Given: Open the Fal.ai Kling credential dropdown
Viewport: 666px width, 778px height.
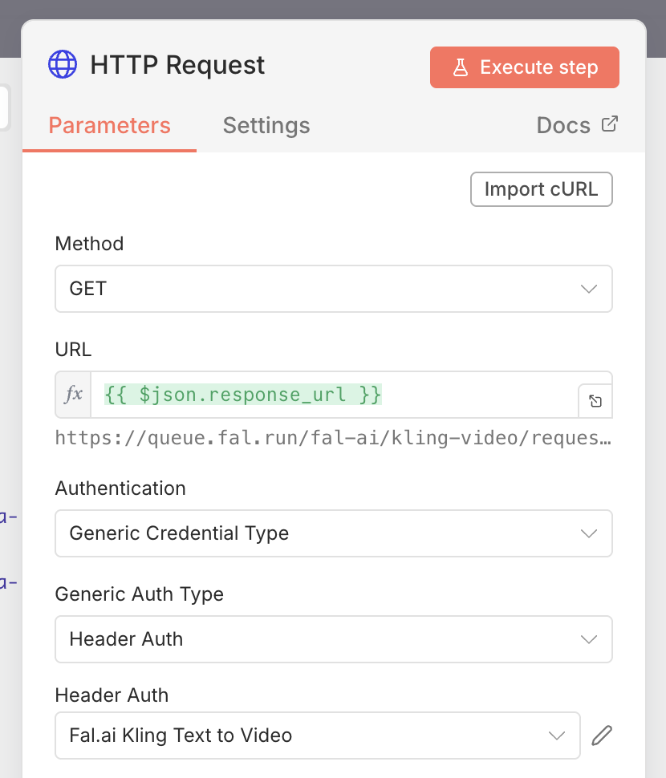Looking at the screenshot, I should (x=317, y=735).
